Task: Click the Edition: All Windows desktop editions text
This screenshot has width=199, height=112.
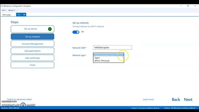Action: click(180, 108)
